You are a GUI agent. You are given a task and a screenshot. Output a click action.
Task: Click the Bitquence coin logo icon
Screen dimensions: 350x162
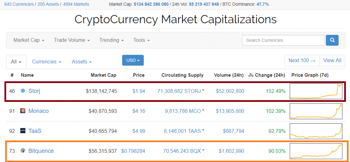coord(23,151)
